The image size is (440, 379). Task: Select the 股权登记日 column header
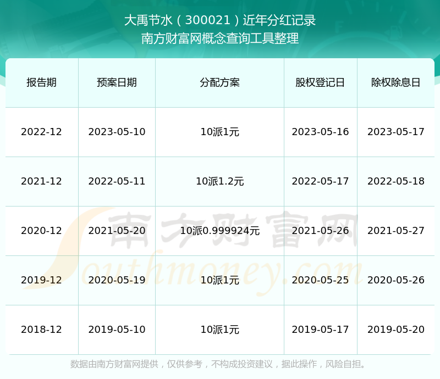click(x=320, y=82)
